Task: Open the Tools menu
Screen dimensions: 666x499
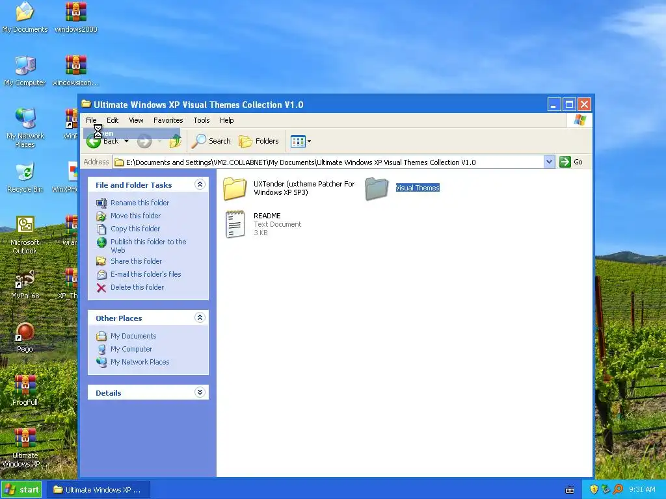Action: pyautogui.click(x=202, y=120)
